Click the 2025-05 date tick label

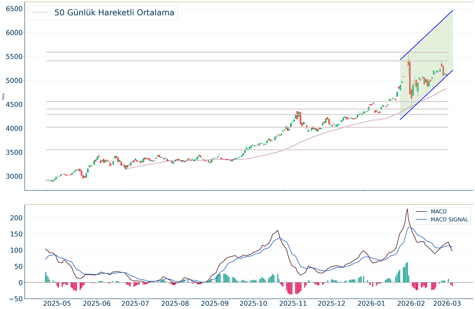tap(57, 304)
